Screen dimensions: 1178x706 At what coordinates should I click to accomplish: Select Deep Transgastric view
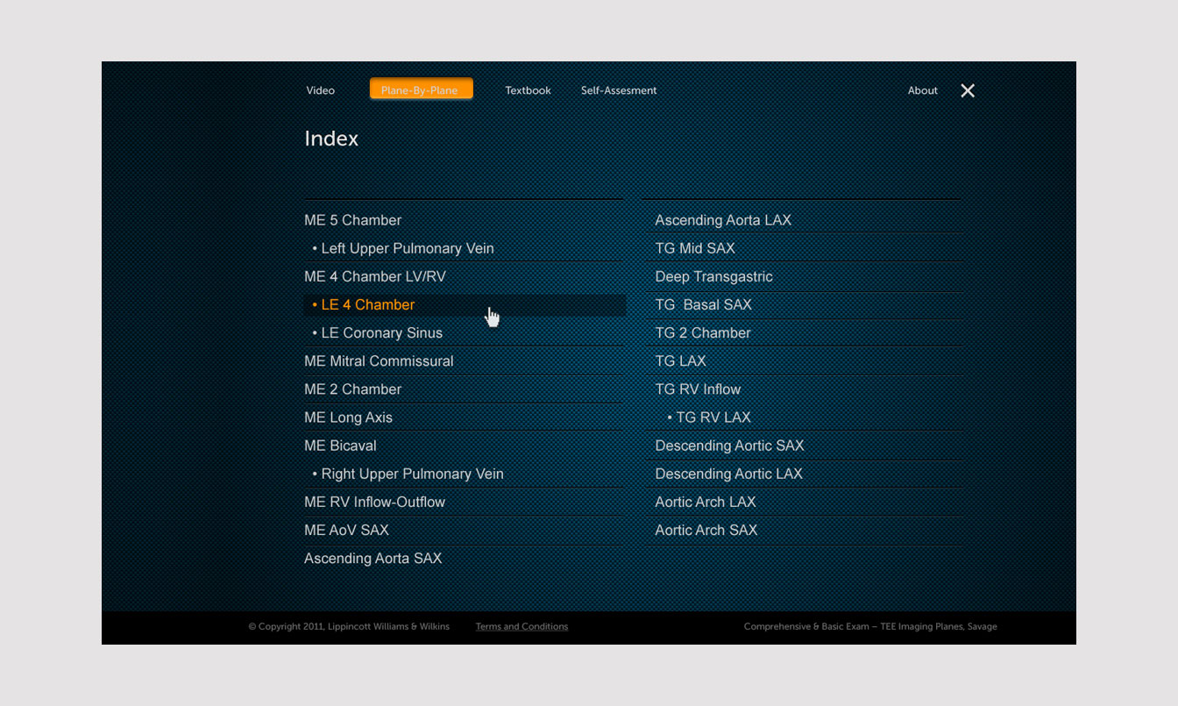713,276
